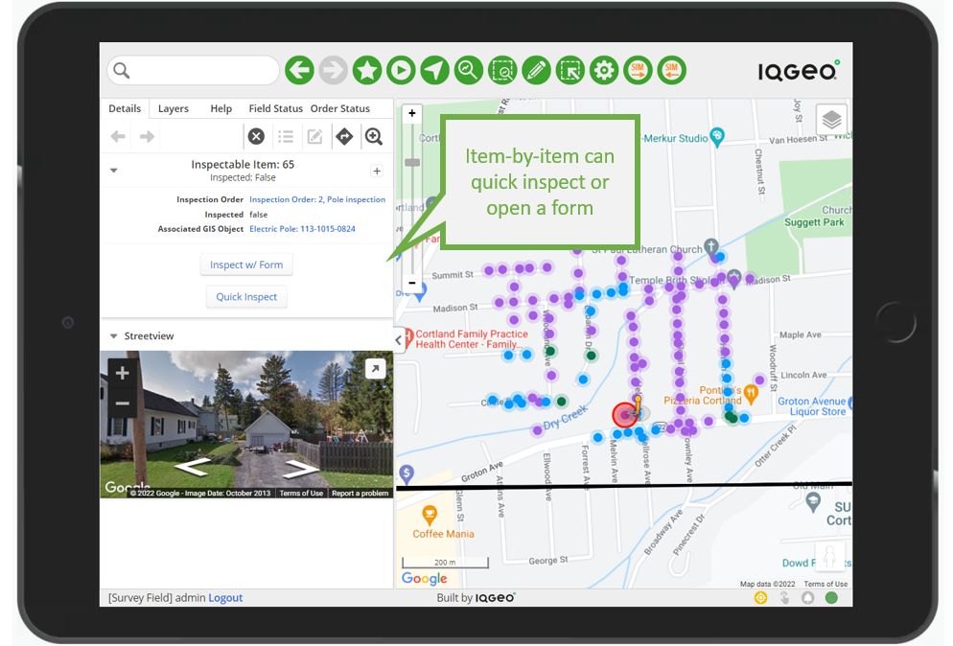This screenshot has height=646, width=953.
Task: Click the directions diamond arrow icon
Action: click(x=344, y=137)
